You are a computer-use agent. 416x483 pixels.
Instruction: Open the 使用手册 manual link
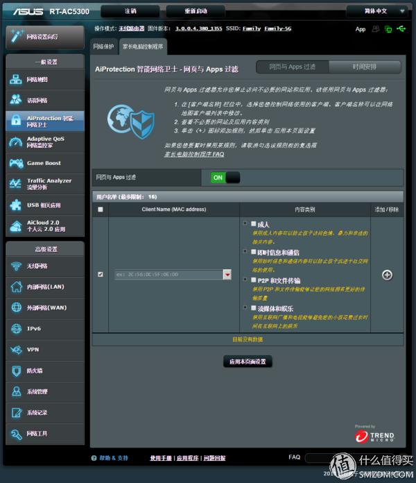[x=161, y=458]
